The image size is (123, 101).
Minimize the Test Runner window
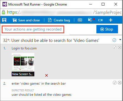(91, 4)
